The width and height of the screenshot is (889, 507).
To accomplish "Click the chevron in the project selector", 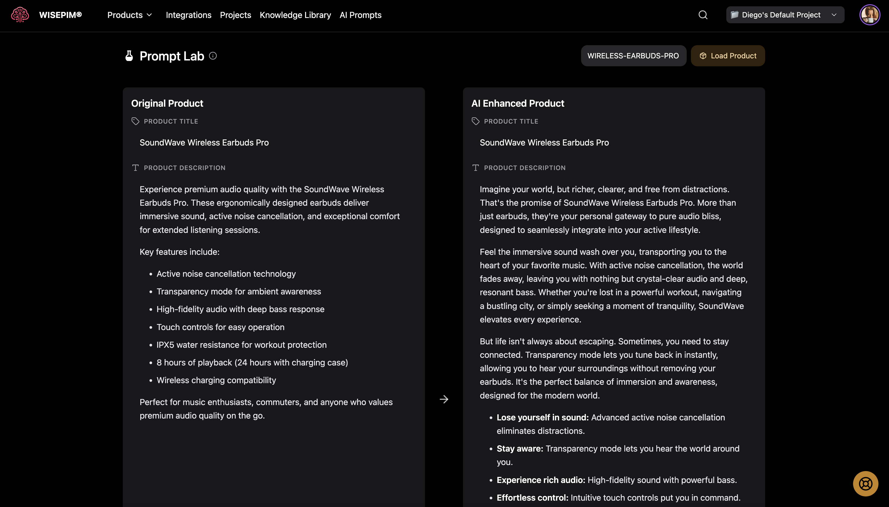I will (834, 15).
